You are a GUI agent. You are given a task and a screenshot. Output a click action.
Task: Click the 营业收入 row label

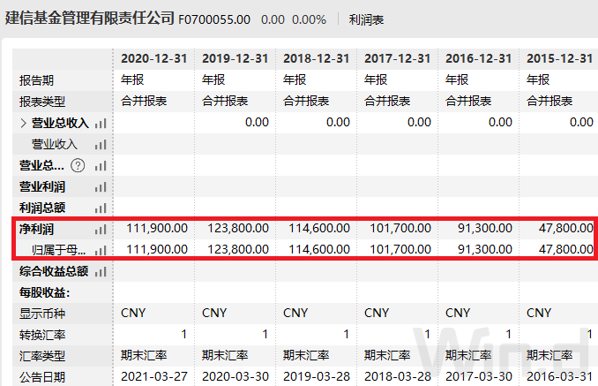[54, 144]
